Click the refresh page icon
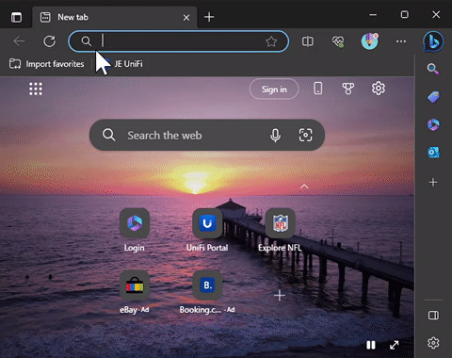 click(49, 41)
